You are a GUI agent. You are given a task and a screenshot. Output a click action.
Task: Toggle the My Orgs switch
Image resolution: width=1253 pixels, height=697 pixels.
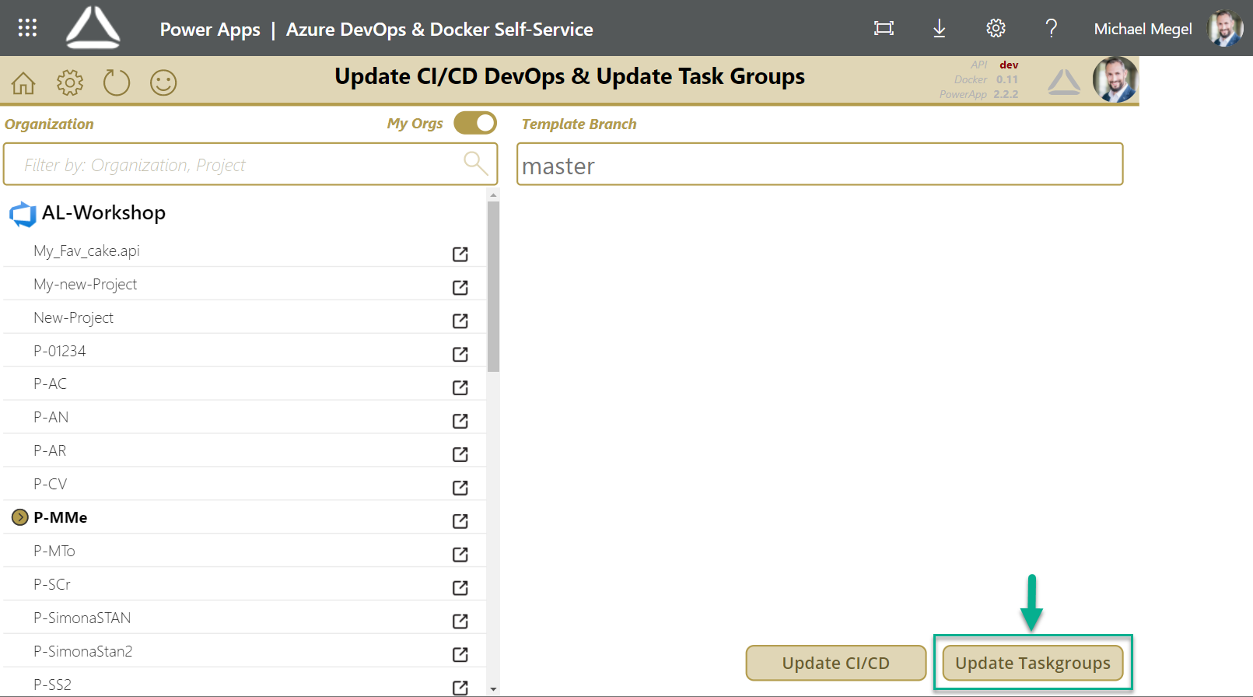475,123
